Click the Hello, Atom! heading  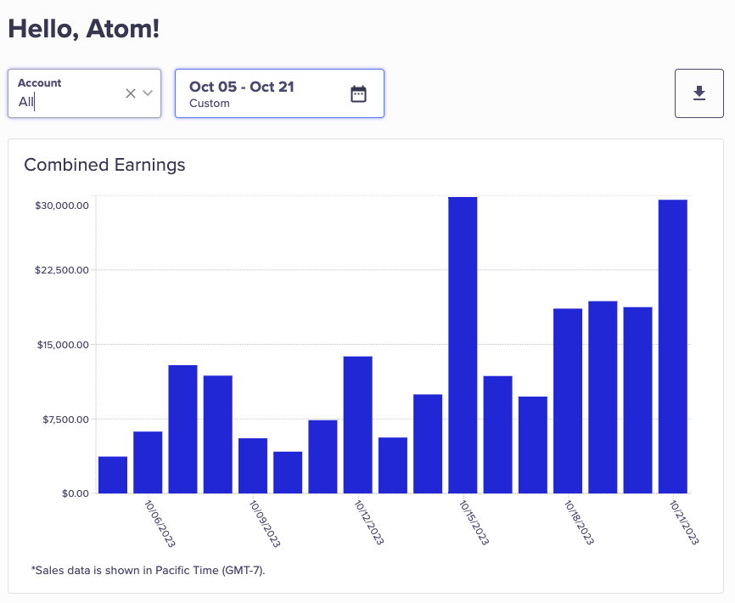click(83, 29)
